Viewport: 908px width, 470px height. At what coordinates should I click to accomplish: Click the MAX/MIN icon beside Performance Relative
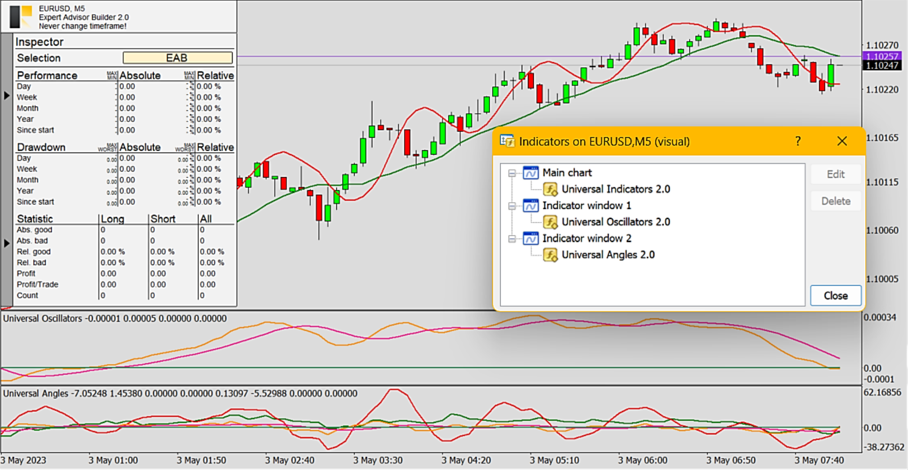190,75
